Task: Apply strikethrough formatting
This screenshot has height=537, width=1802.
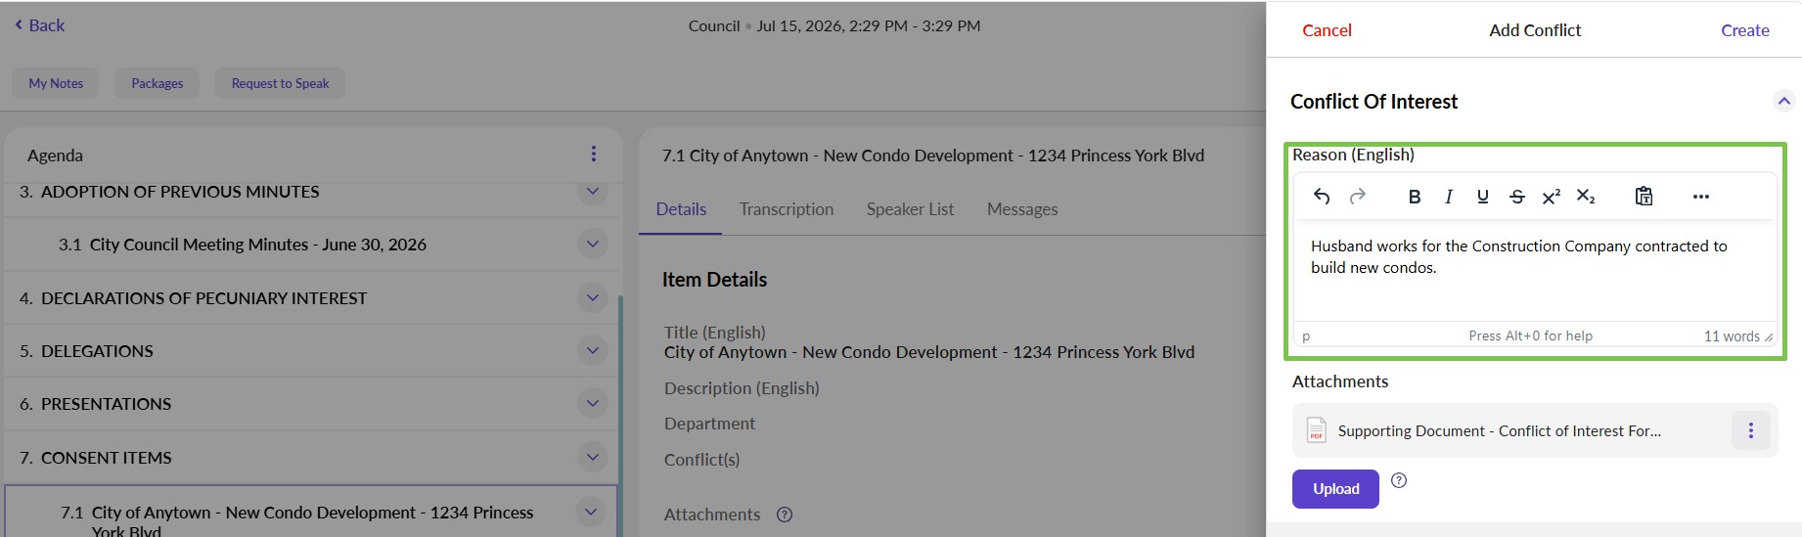Action: click(1516, 197)
